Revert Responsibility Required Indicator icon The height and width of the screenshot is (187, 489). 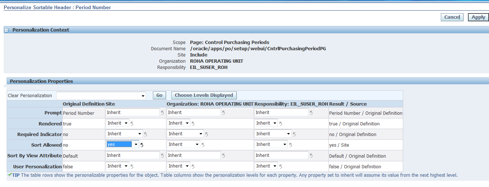pos(294,134)
